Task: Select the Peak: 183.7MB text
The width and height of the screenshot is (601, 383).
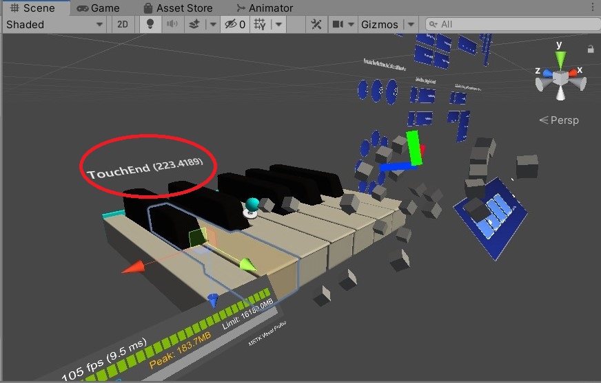Action: click(x=180, y=350)
